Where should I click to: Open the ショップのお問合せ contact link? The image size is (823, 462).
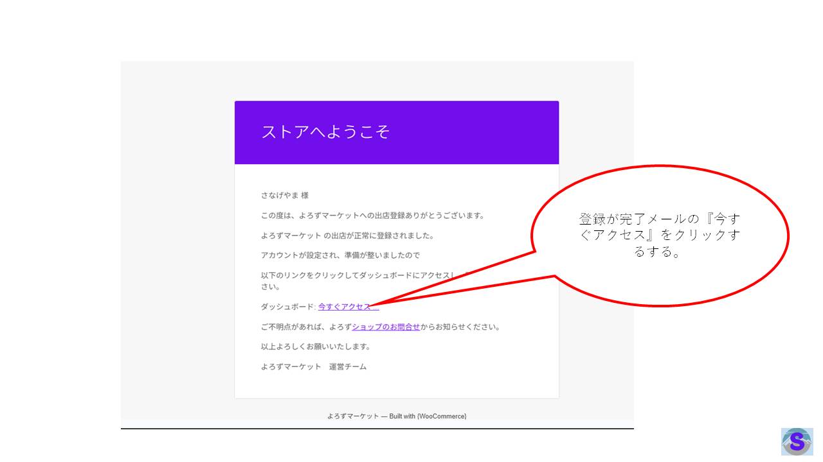(x=386, y=327)
